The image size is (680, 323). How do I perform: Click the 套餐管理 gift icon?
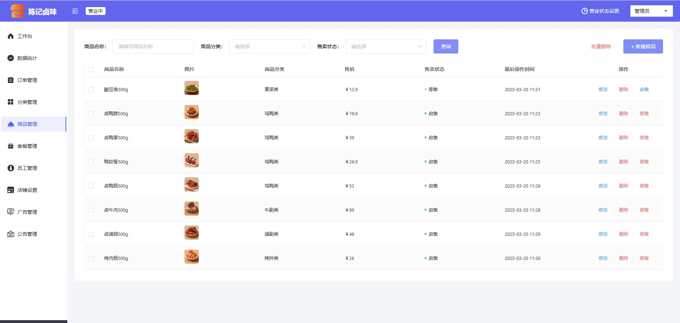[x=11, y=146]
